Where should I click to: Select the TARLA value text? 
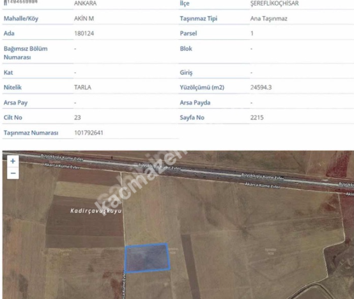click(82, 87)
